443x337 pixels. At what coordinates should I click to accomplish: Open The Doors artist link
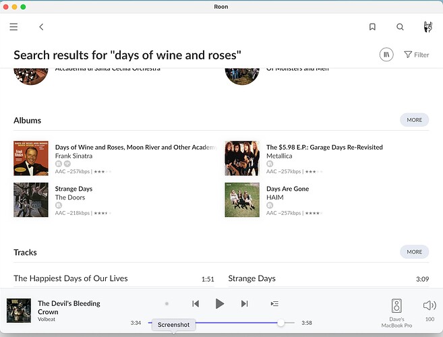(x=70, y=197)
